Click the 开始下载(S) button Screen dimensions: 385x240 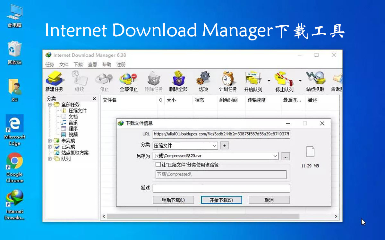(221, 200)
